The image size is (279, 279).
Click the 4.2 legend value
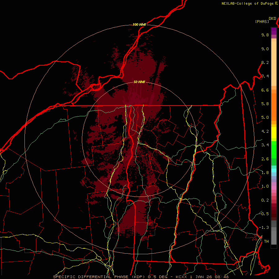point(265,131)
